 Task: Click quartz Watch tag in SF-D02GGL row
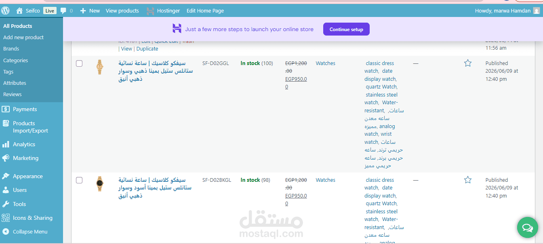click(381, 86)
